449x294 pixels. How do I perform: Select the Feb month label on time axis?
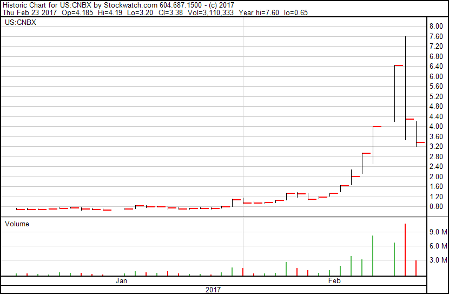point(335,280)
